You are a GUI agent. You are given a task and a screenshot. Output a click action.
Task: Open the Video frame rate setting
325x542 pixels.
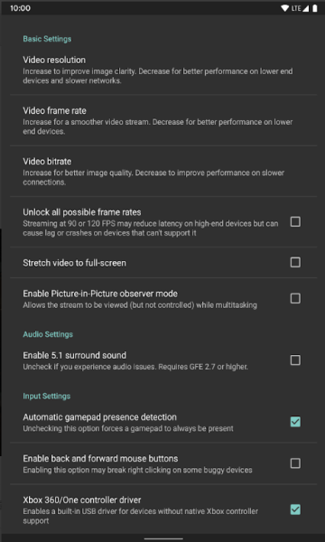coord(163,120)
